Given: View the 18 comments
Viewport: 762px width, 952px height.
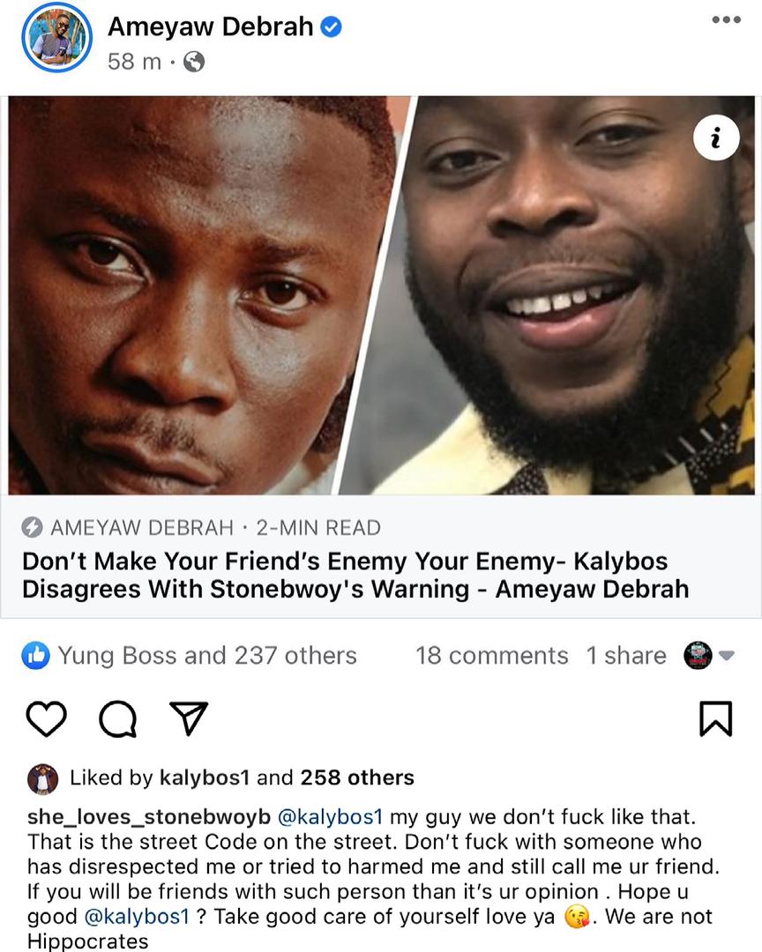Looking at the screenshot, I should [x=491, y=656].
